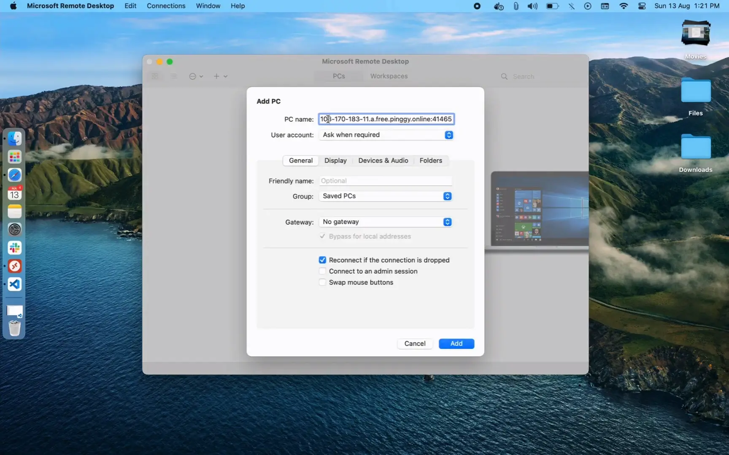Viewport: 729px width, 455px height.
Task: Open the Wi-Fi menu
Action: click(624, 6)
